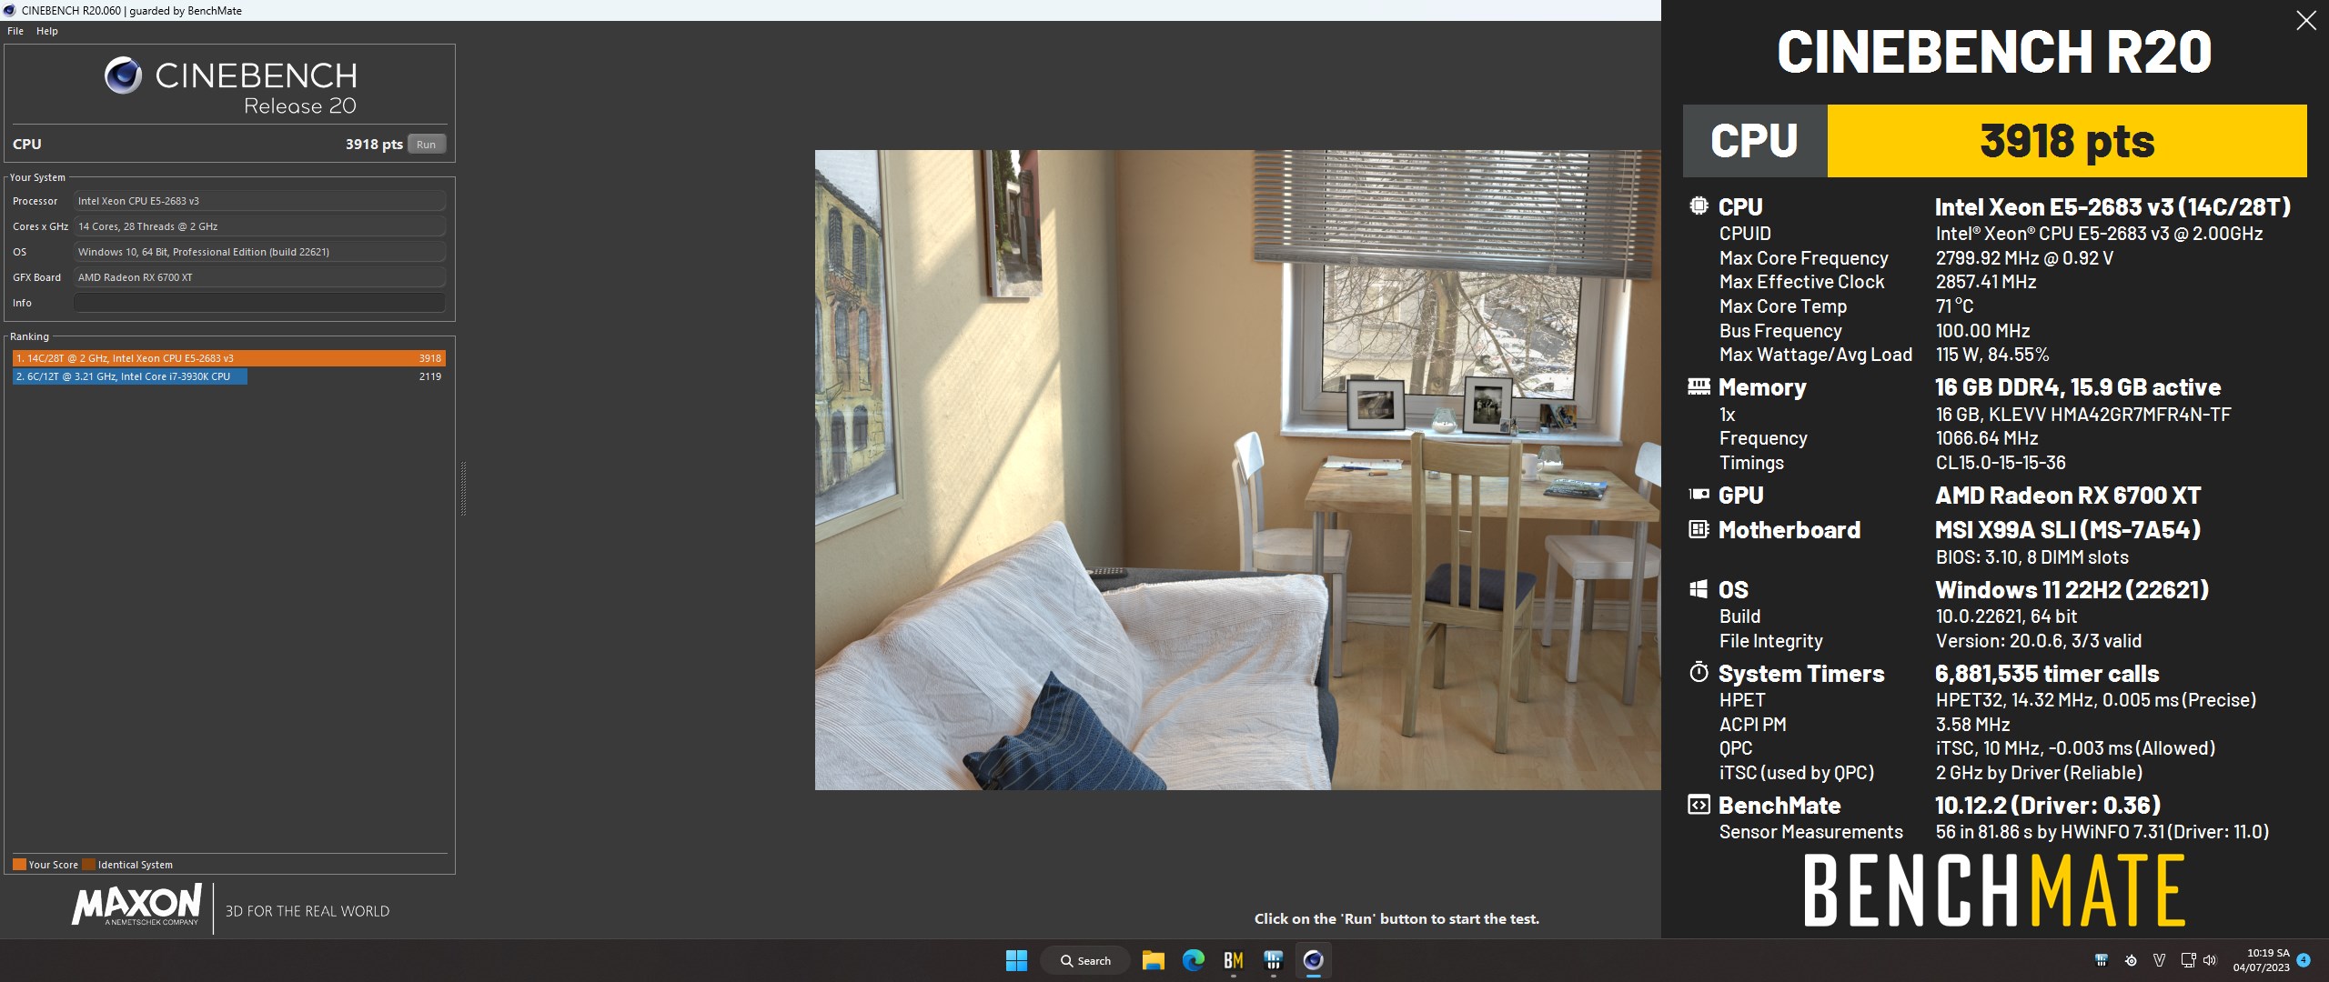This screenshot has height=982, width=2329.
Task: Open the Help menu
Action: (47, 31)
